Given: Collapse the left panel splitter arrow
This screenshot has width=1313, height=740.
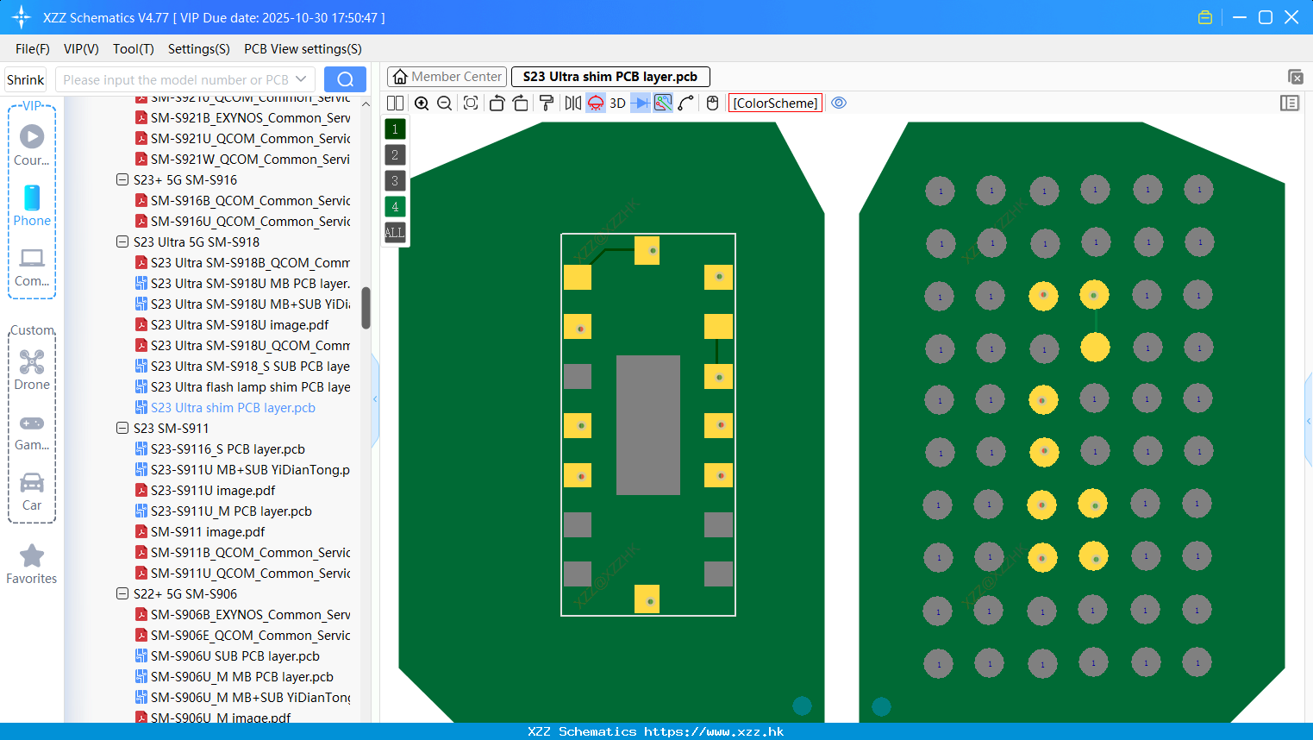Looking at the screenshot, I should click(375, 399).
